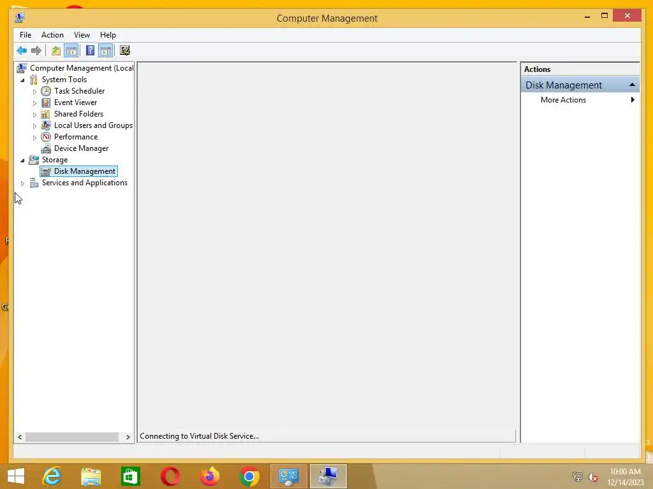Select Shared Folders in the tree
Viewport: 653px width, 489px height.
[x=78, y=114]
